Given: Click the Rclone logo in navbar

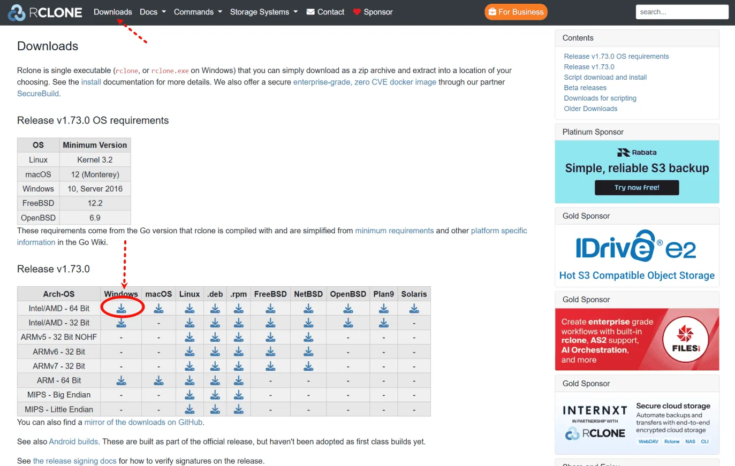Looking at the screenshot, I should click(46, 12).
